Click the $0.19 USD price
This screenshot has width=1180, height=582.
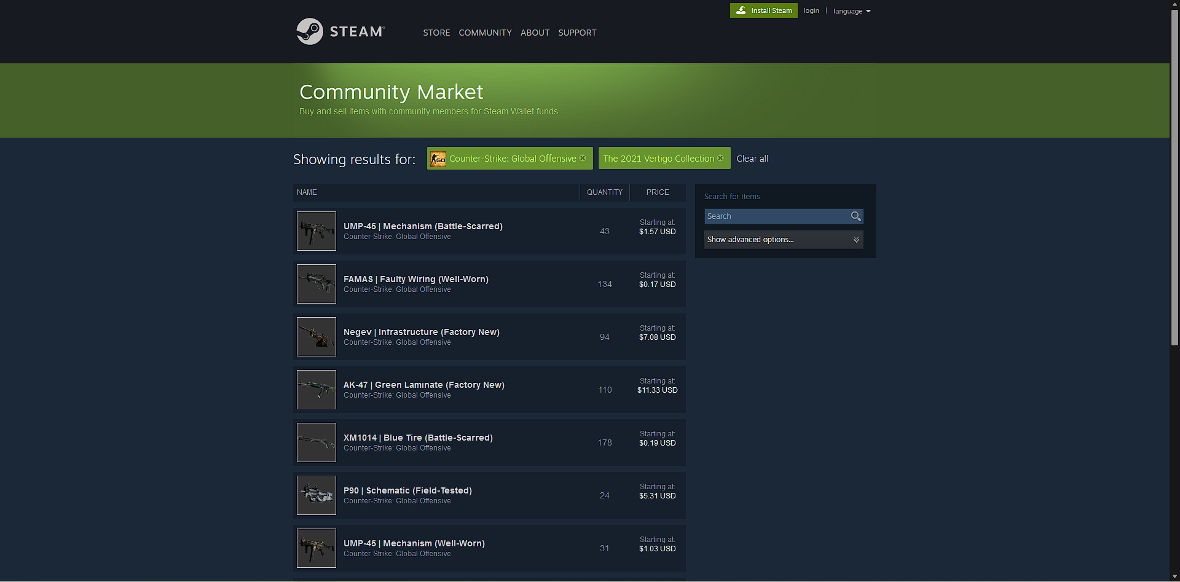(658, 443)
